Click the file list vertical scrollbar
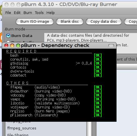This screenshot has width=137, height=136. [x=89, y=129]
